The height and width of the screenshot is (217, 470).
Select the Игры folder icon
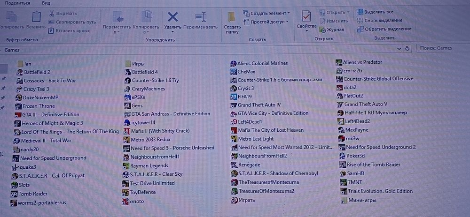pyautogui.click(x=128, y=64)
